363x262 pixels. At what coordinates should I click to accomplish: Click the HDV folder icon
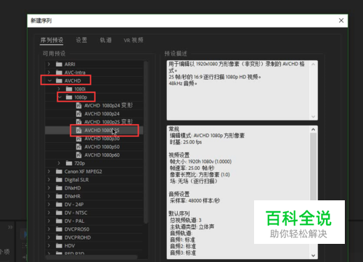tap(59, 245)
